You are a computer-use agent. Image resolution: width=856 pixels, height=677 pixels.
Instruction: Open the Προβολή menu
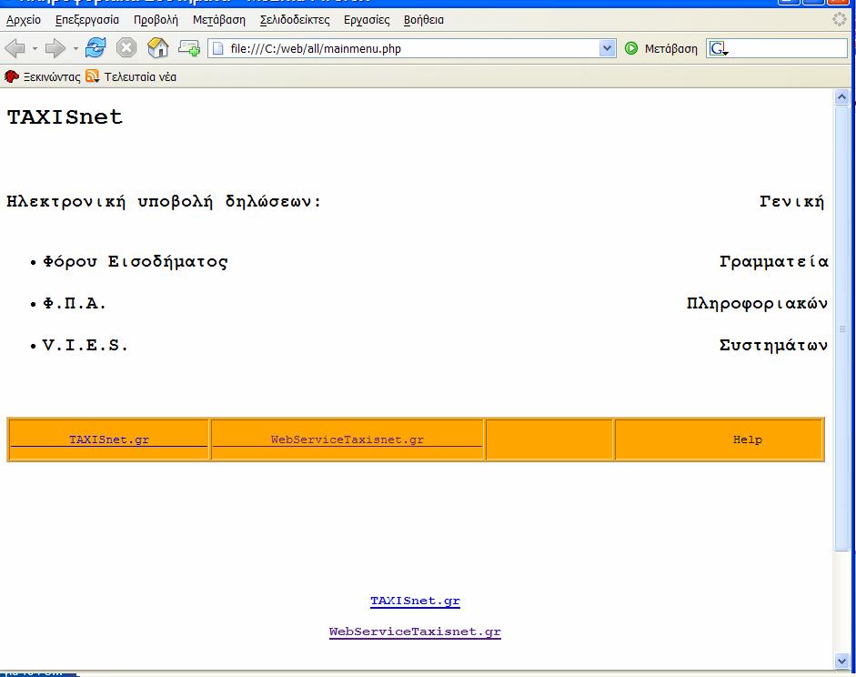click(156, 20)
